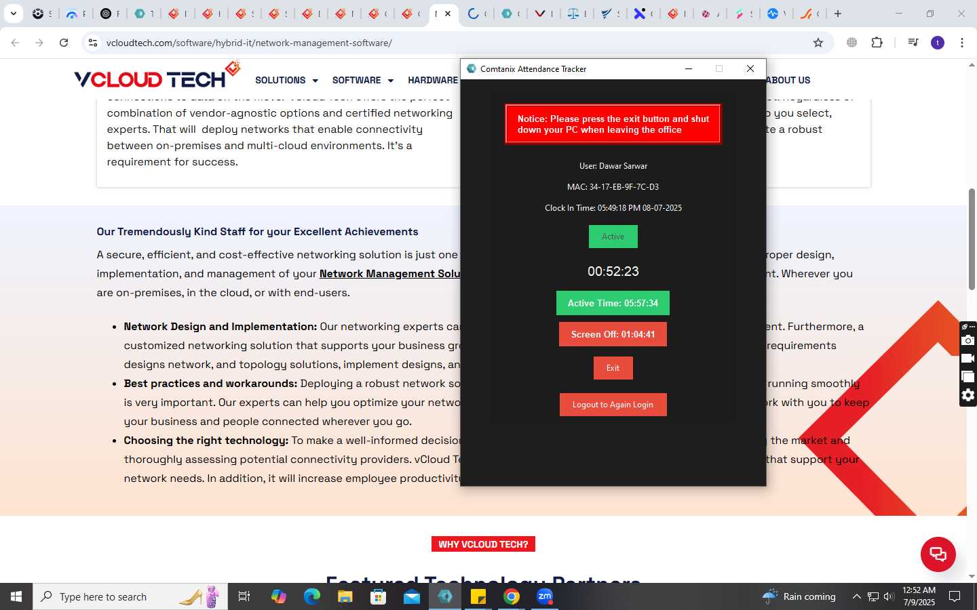977x610 pixels.
Task: Open the Chrome three-dot menu
Action: (962, 43)
